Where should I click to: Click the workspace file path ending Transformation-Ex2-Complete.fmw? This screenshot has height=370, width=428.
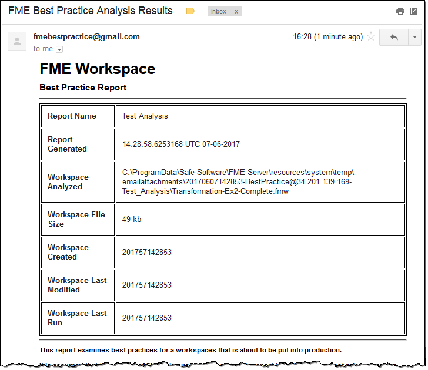pyautogui.click(x=238, y=182)
